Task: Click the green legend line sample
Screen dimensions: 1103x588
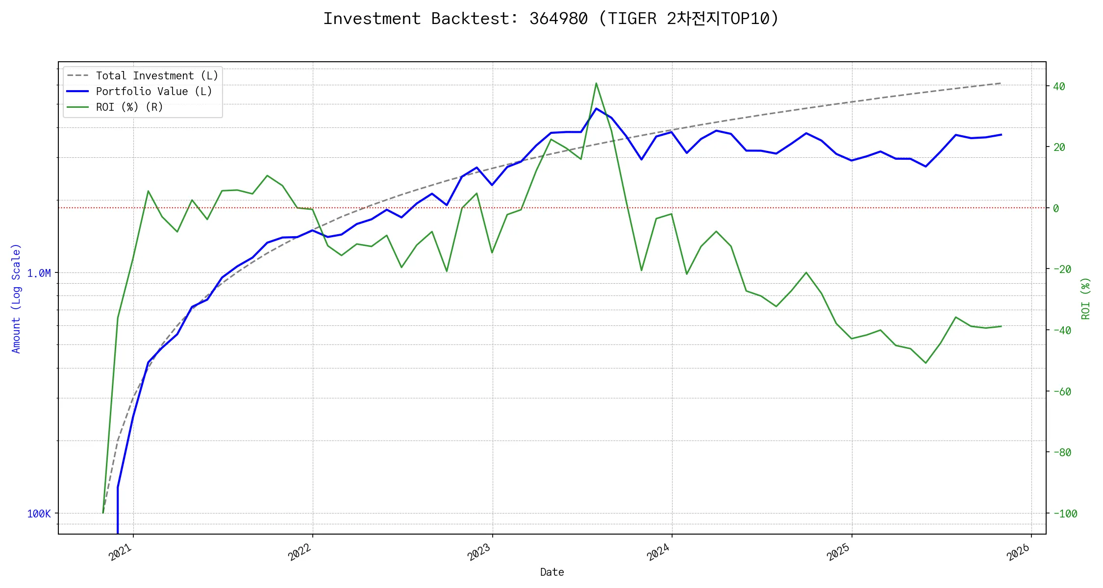Action: 78,107
